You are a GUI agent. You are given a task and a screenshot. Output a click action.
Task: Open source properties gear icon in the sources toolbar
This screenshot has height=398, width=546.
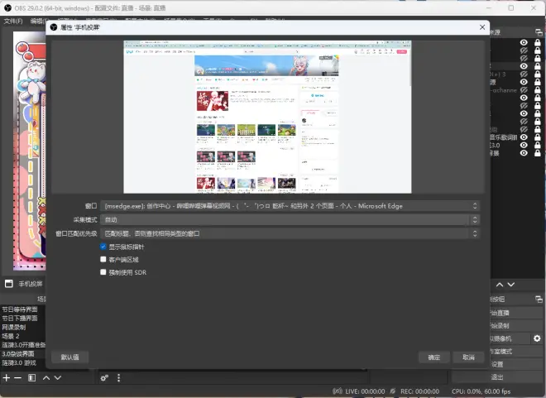(104, 378)
